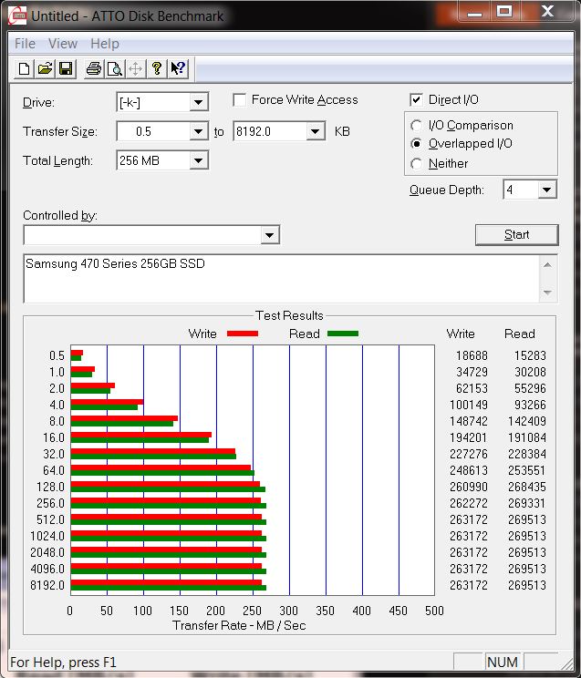
Task: Expand the Queue Depth dropdown
Action: (546, 190)
